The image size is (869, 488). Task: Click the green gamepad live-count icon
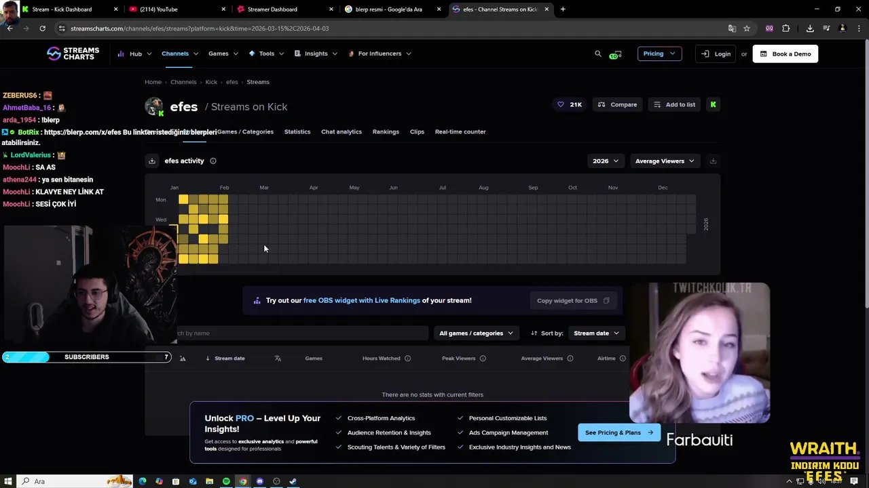616,54
